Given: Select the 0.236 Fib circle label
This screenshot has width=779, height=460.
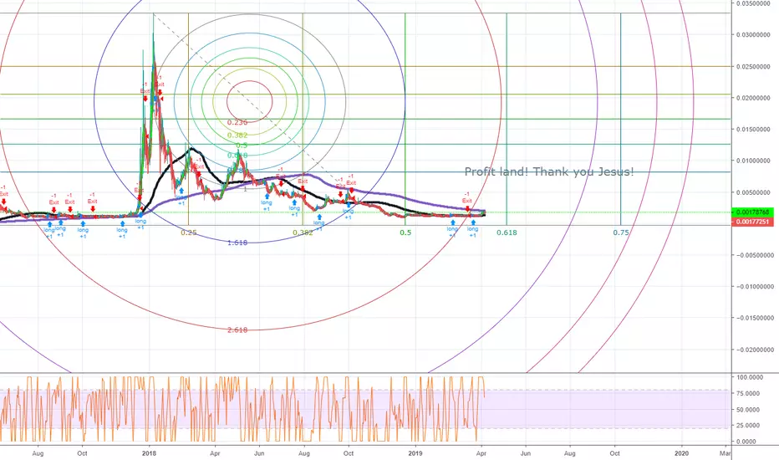Looking at the screenshot, I should click(x=237, y=122).
